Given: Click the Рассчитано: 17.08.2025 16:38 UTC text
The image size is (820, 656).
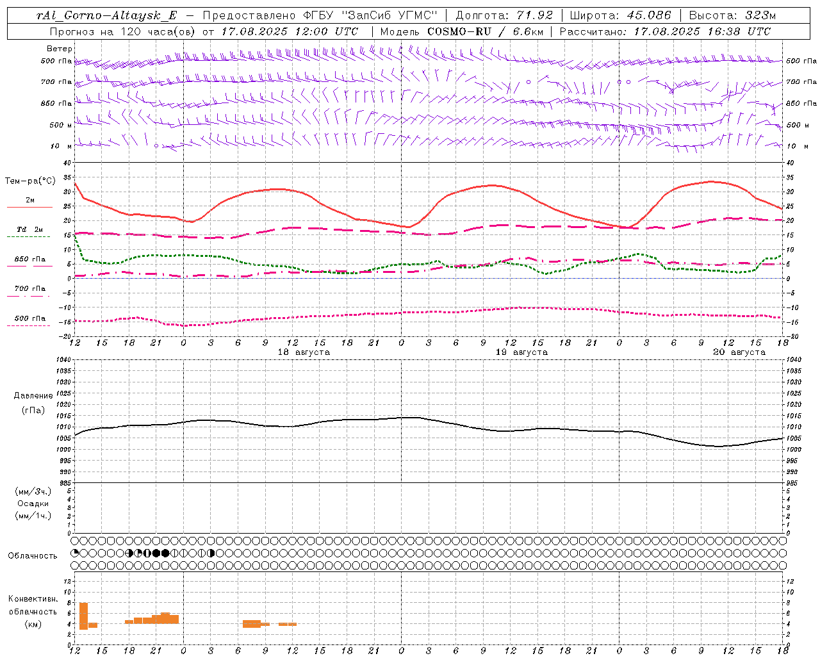Looking at the screenshot, I should pos(665,31).
